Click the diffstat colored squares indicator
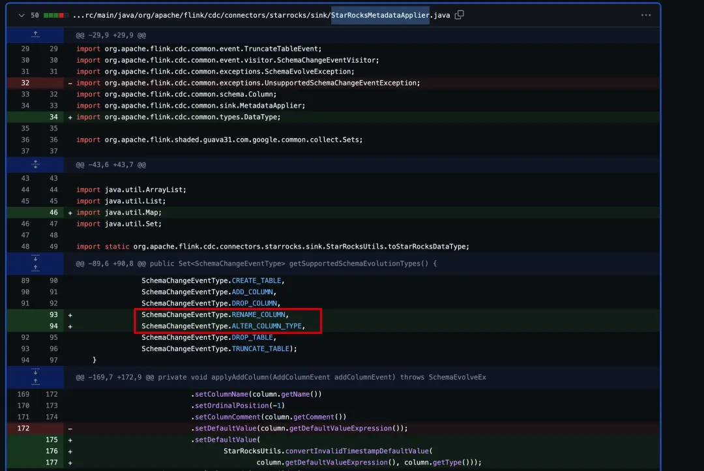This screenshot has width=704, height=471. [x=55, y=15]
